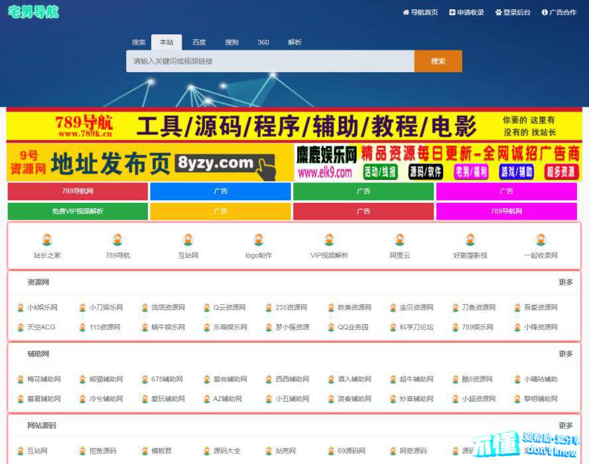The image size is (589, 464).
Task: Click the 一起收录网 avatar icon
Action: 541,239
